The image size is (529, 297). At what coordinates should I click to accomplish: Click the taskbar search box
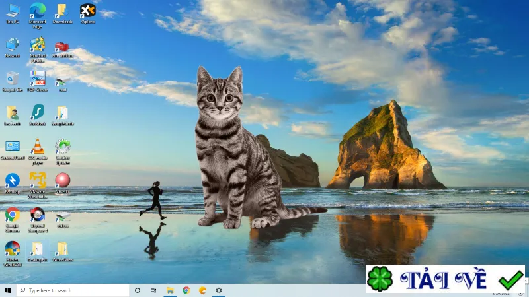(73, 290)
